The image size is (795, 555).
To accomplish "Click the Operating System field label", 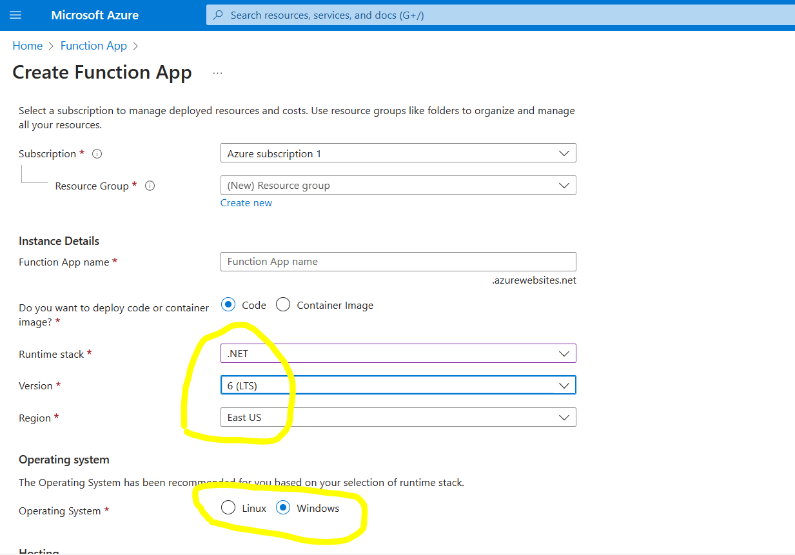I will 60,511.
